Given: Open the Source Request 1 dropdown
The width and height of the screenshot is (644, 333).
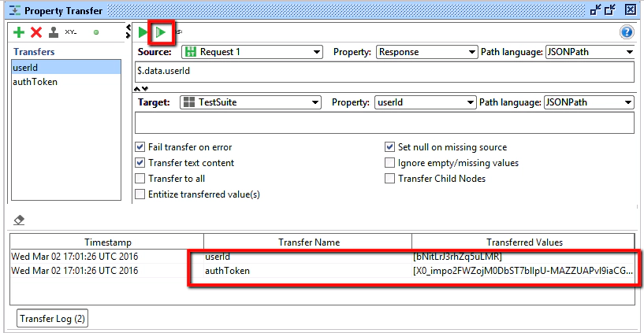Looking at the screenshot, I should 251,52.
